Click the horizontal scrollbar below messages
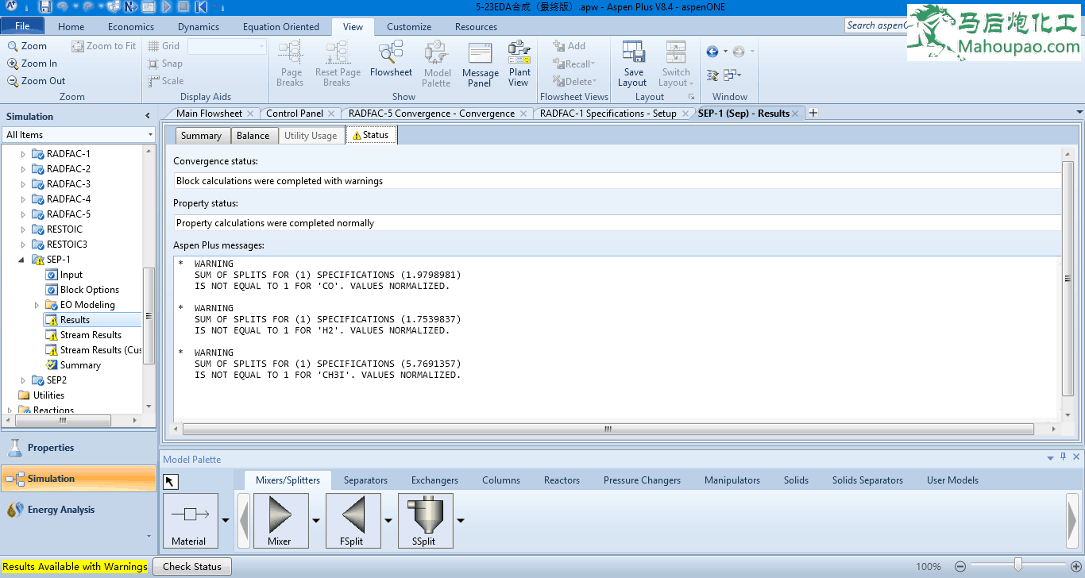Viewport: 1085px width, 578px height. [x=608, y=429]
